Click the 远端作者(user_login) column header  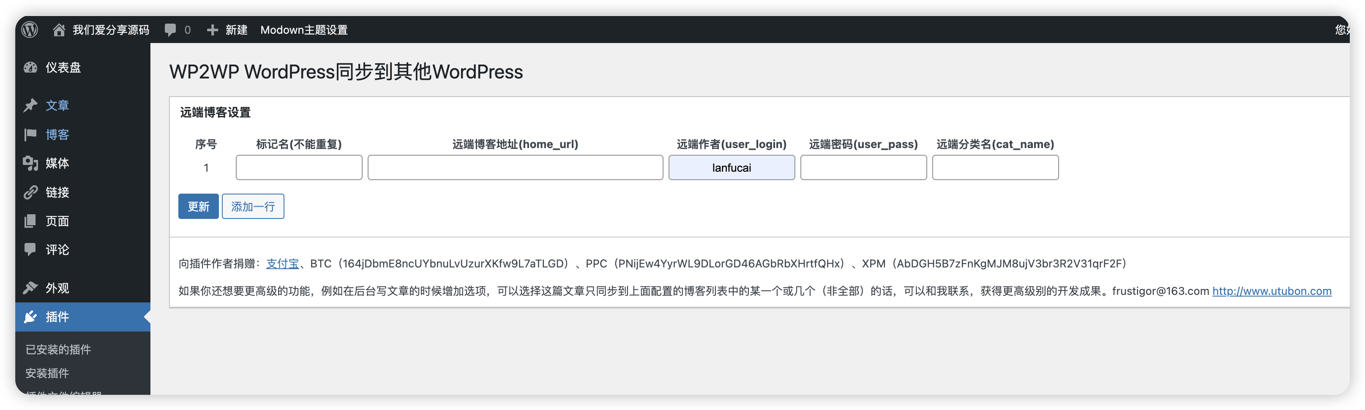coord(731,144)
